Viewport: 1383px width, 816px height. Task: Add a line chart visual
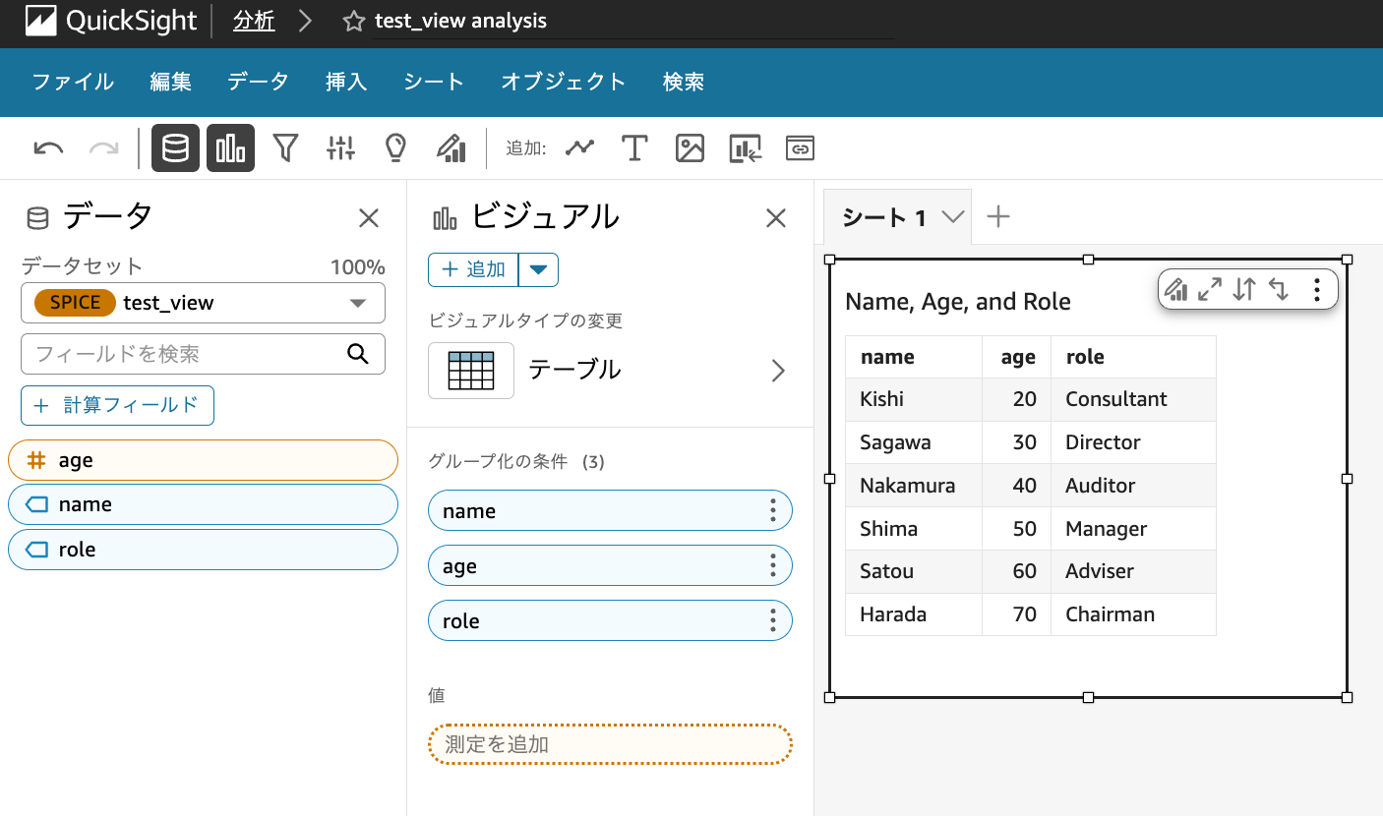[x=580, y=147]
